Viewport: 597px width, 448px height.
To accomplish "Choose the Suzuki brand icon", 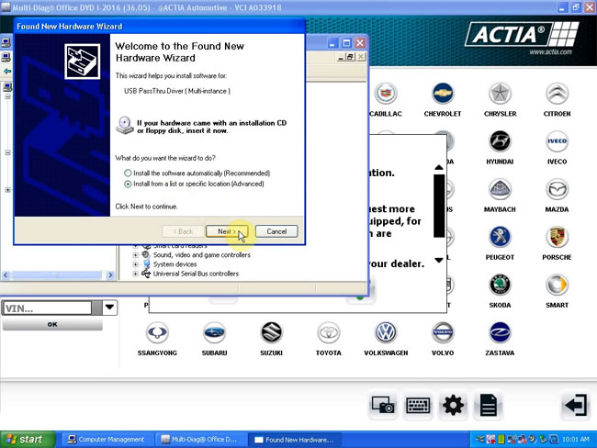I will click(x=272, y=332).
